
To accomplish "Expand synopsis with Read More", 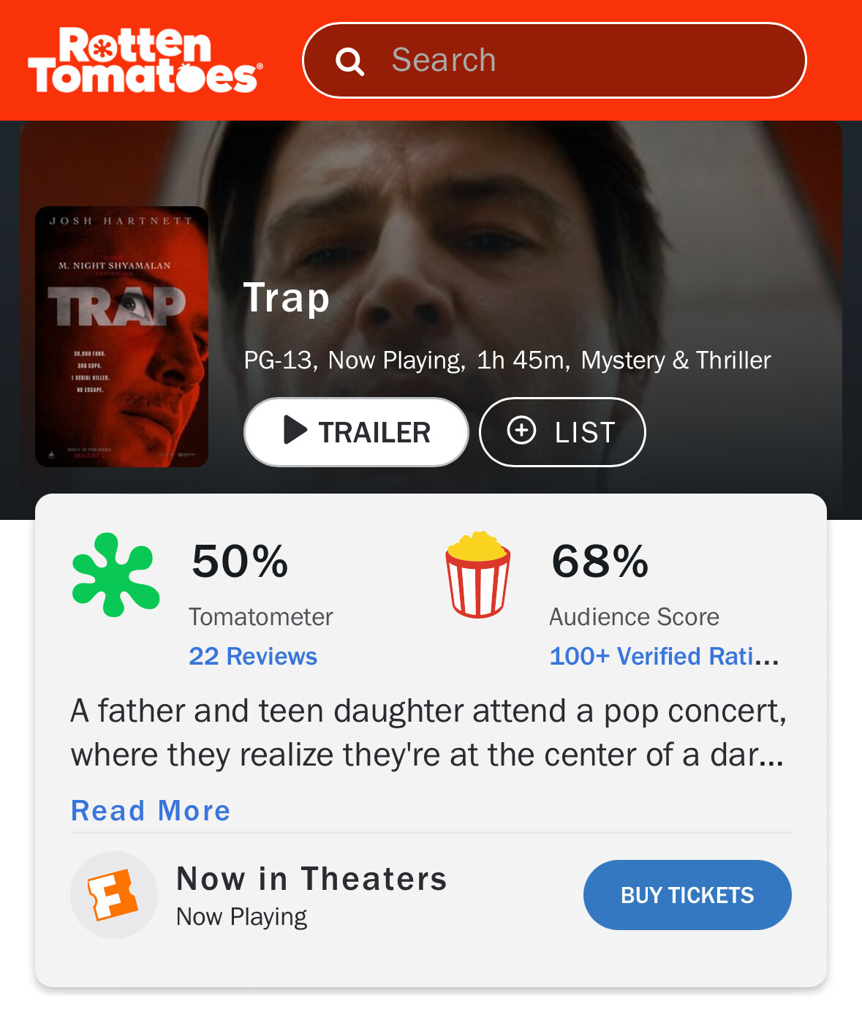I will pos(151,810).
